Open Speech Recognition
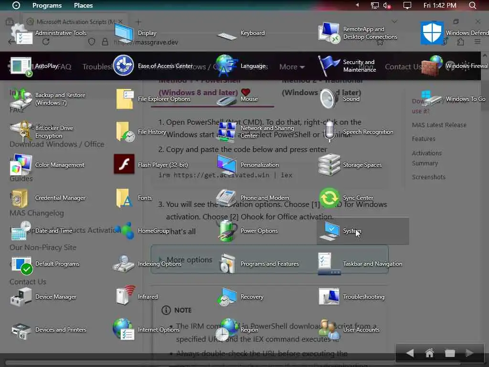This screenshot has width=489, height=367. 357,132
